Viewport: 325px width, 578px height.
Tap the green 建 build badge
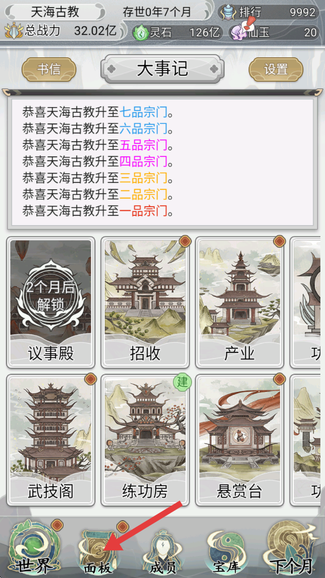tap(183, 381)
